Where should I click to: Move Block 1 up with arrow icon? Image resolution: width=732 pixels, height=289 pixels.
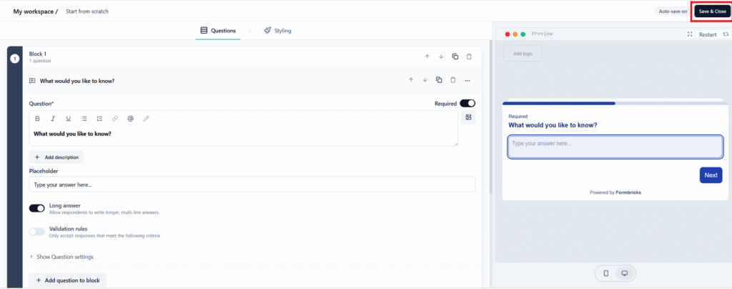pos(427,57)
